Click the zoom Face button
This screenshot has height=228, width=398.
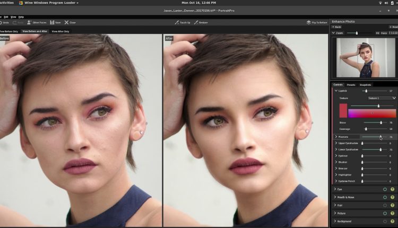(384, 33)
